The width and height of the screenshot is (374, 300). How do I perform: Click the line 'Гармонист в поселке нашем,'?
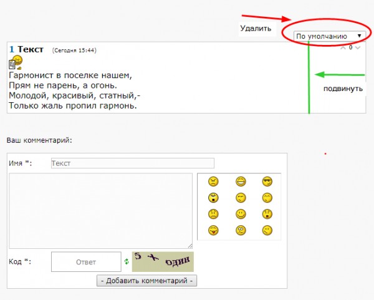tap(70, 75)
